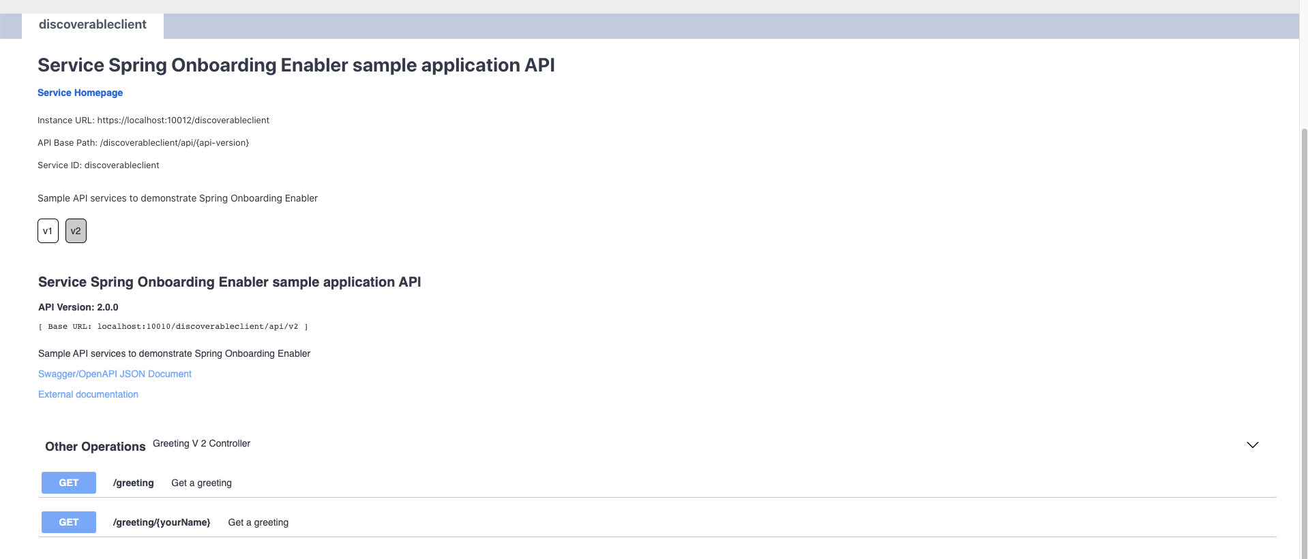
Task: Open the External documentation link
Action: tap(88, 394)
